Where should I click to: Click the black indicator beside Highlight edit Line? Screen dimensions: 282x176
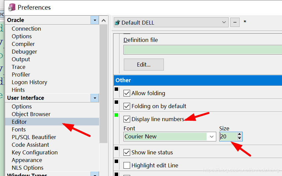coord(116,161)
